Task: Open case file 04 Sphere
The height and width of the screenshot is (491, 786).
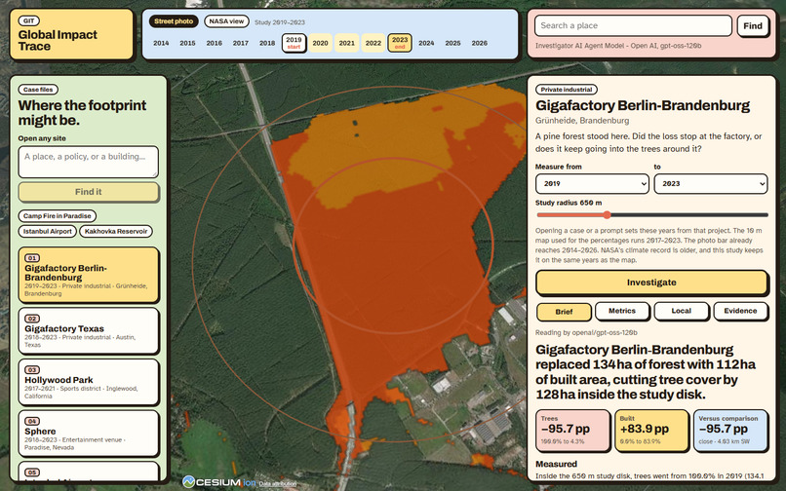Action: pyautogui.click(x=89, y=434)
